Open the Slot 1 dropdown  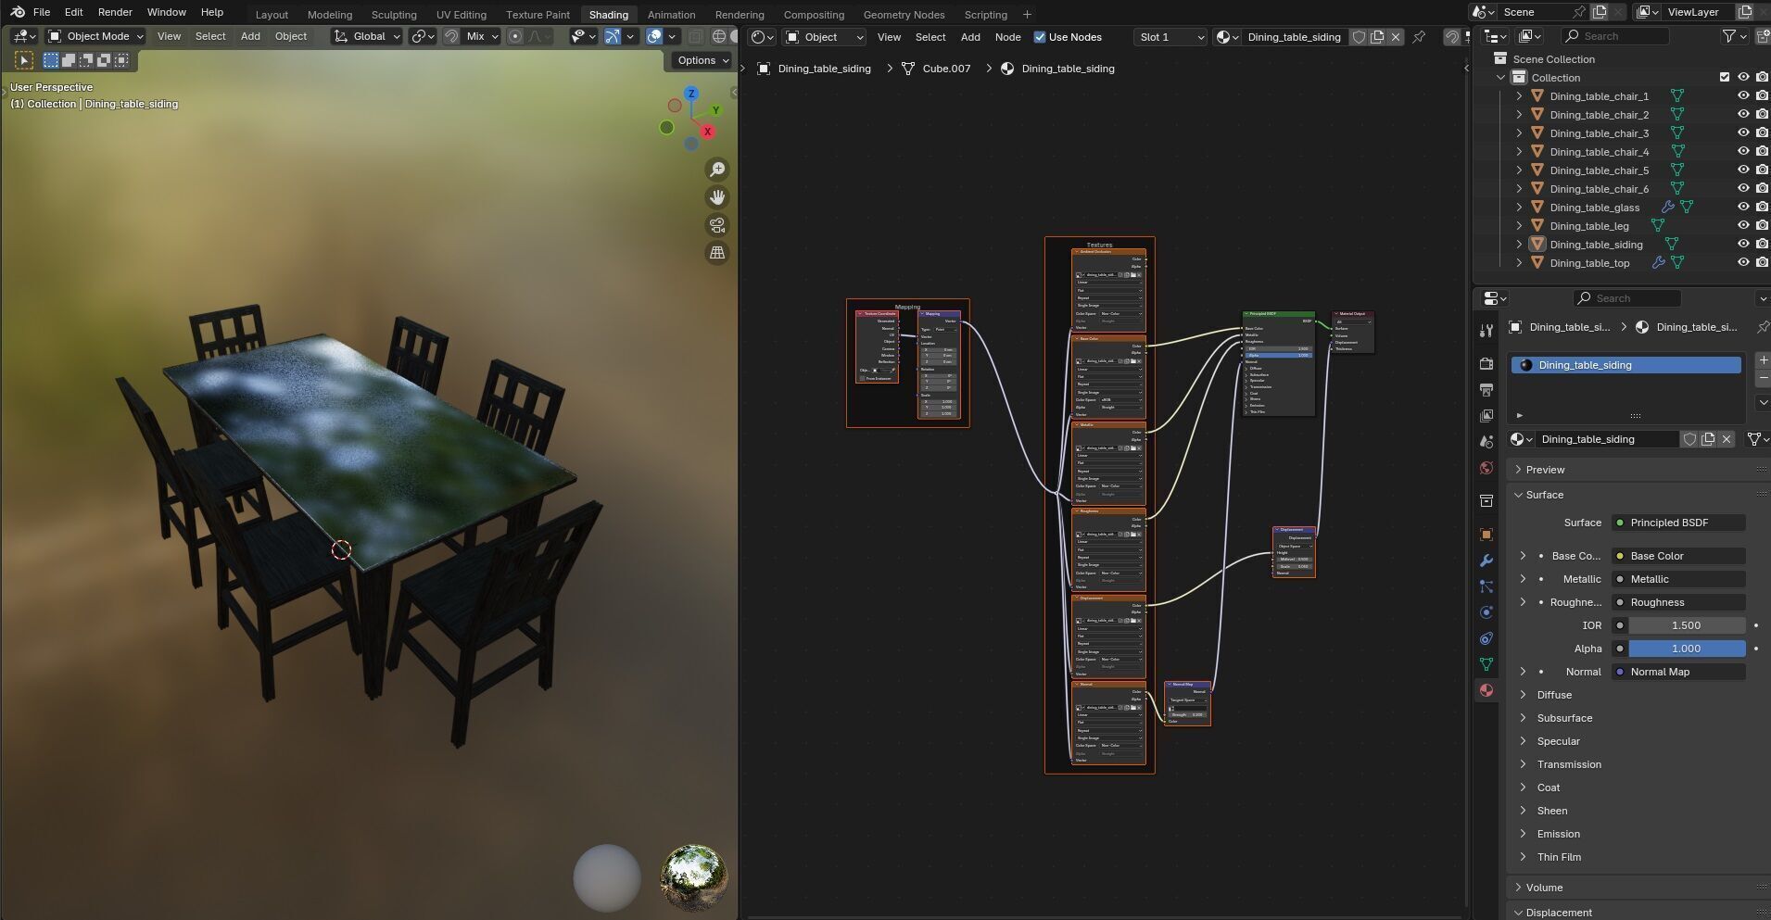1171,37
